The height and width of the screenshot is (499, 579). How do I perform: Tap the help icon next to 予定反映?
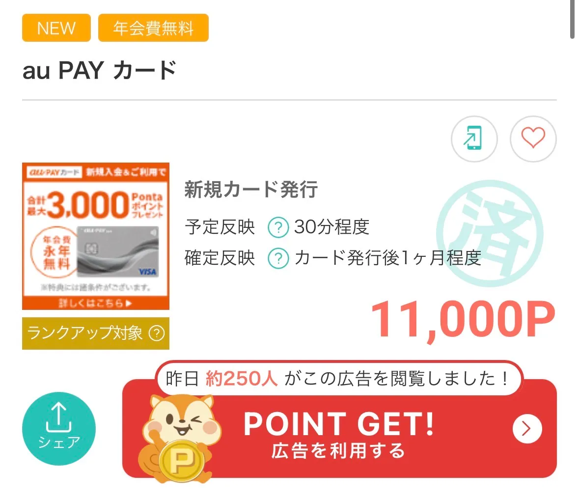[277, 227]
